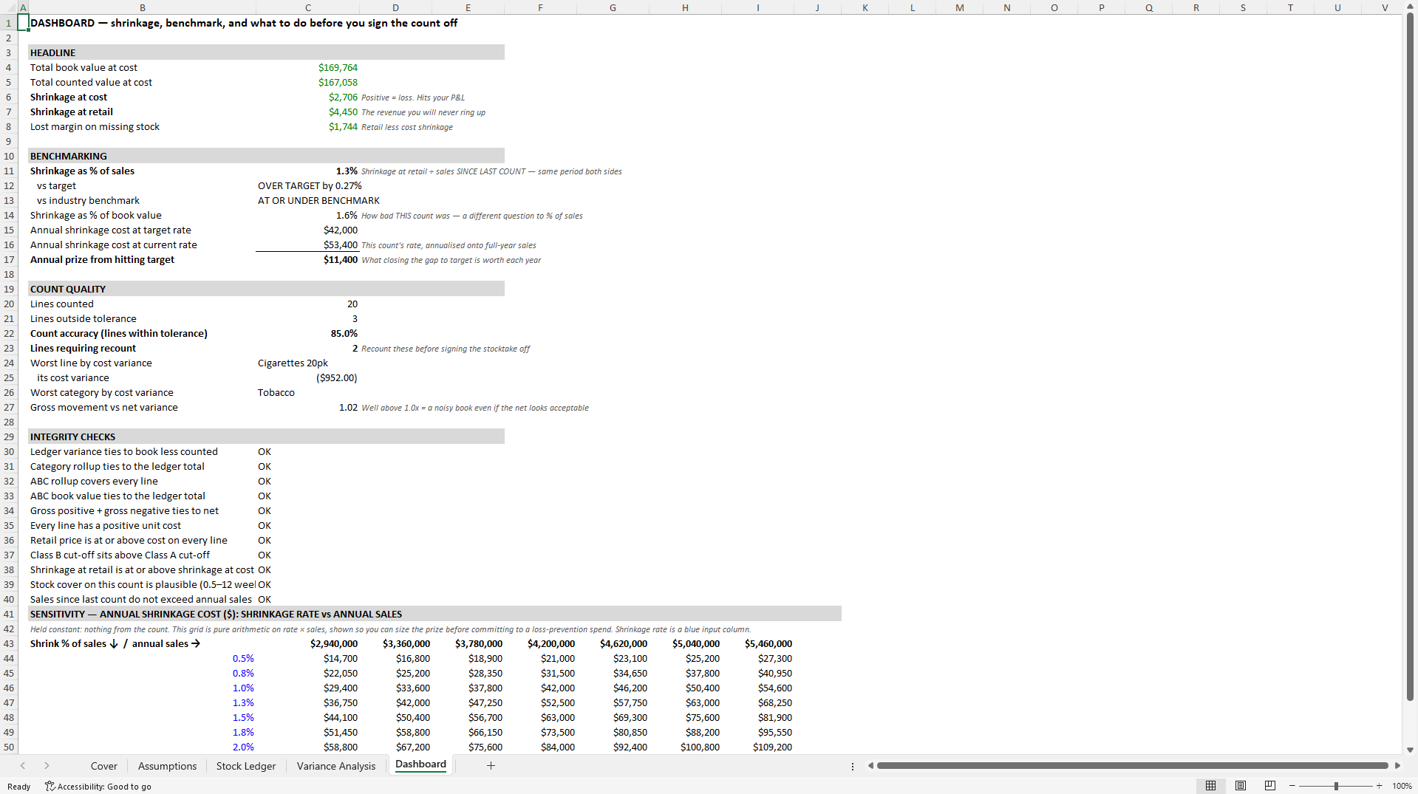Screen dimensions: 1418x794
Task: Select row 1 header
Action: (x=9, y=23)
